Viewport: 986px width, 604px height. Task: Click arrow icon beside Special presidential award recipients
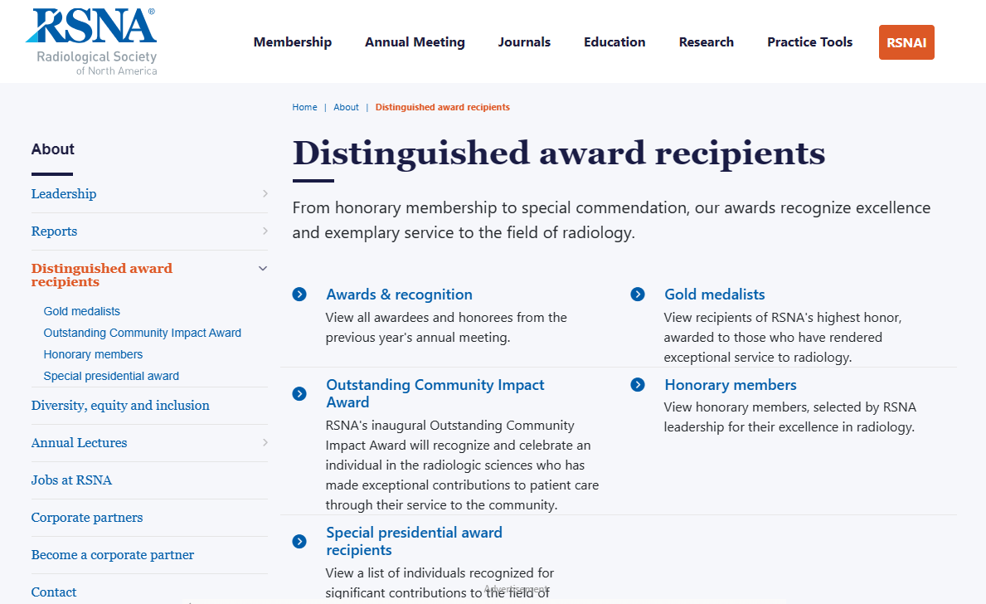pyautogui.click(x=299, y=542)
